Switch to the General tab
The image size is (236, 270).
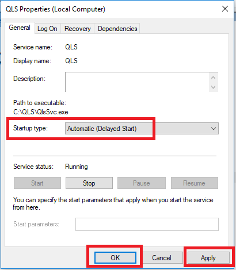[x=20, y=28]
